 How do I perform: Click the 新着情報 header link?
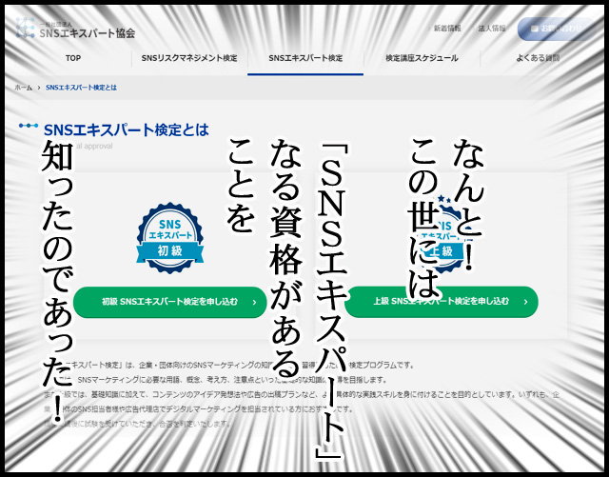(x=448, y=29)
